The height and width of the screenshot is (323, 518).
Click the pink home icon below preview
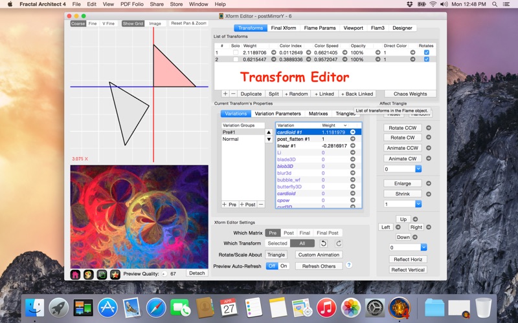coord(75,274)
